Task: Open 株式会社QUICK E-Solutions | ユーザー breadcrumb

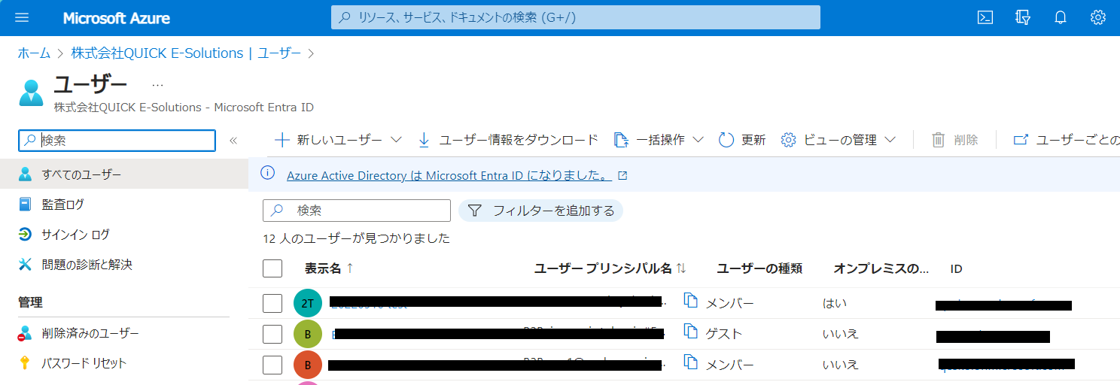Action: (186, 53)
